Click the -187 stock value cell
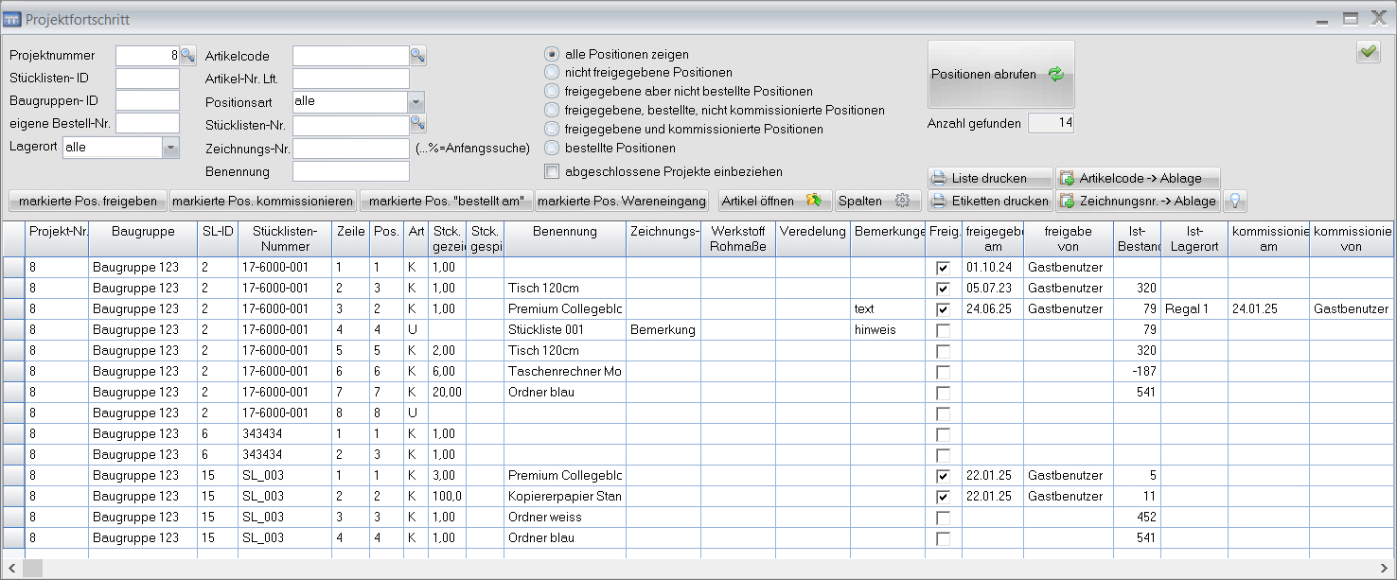 click(1138, 372)
